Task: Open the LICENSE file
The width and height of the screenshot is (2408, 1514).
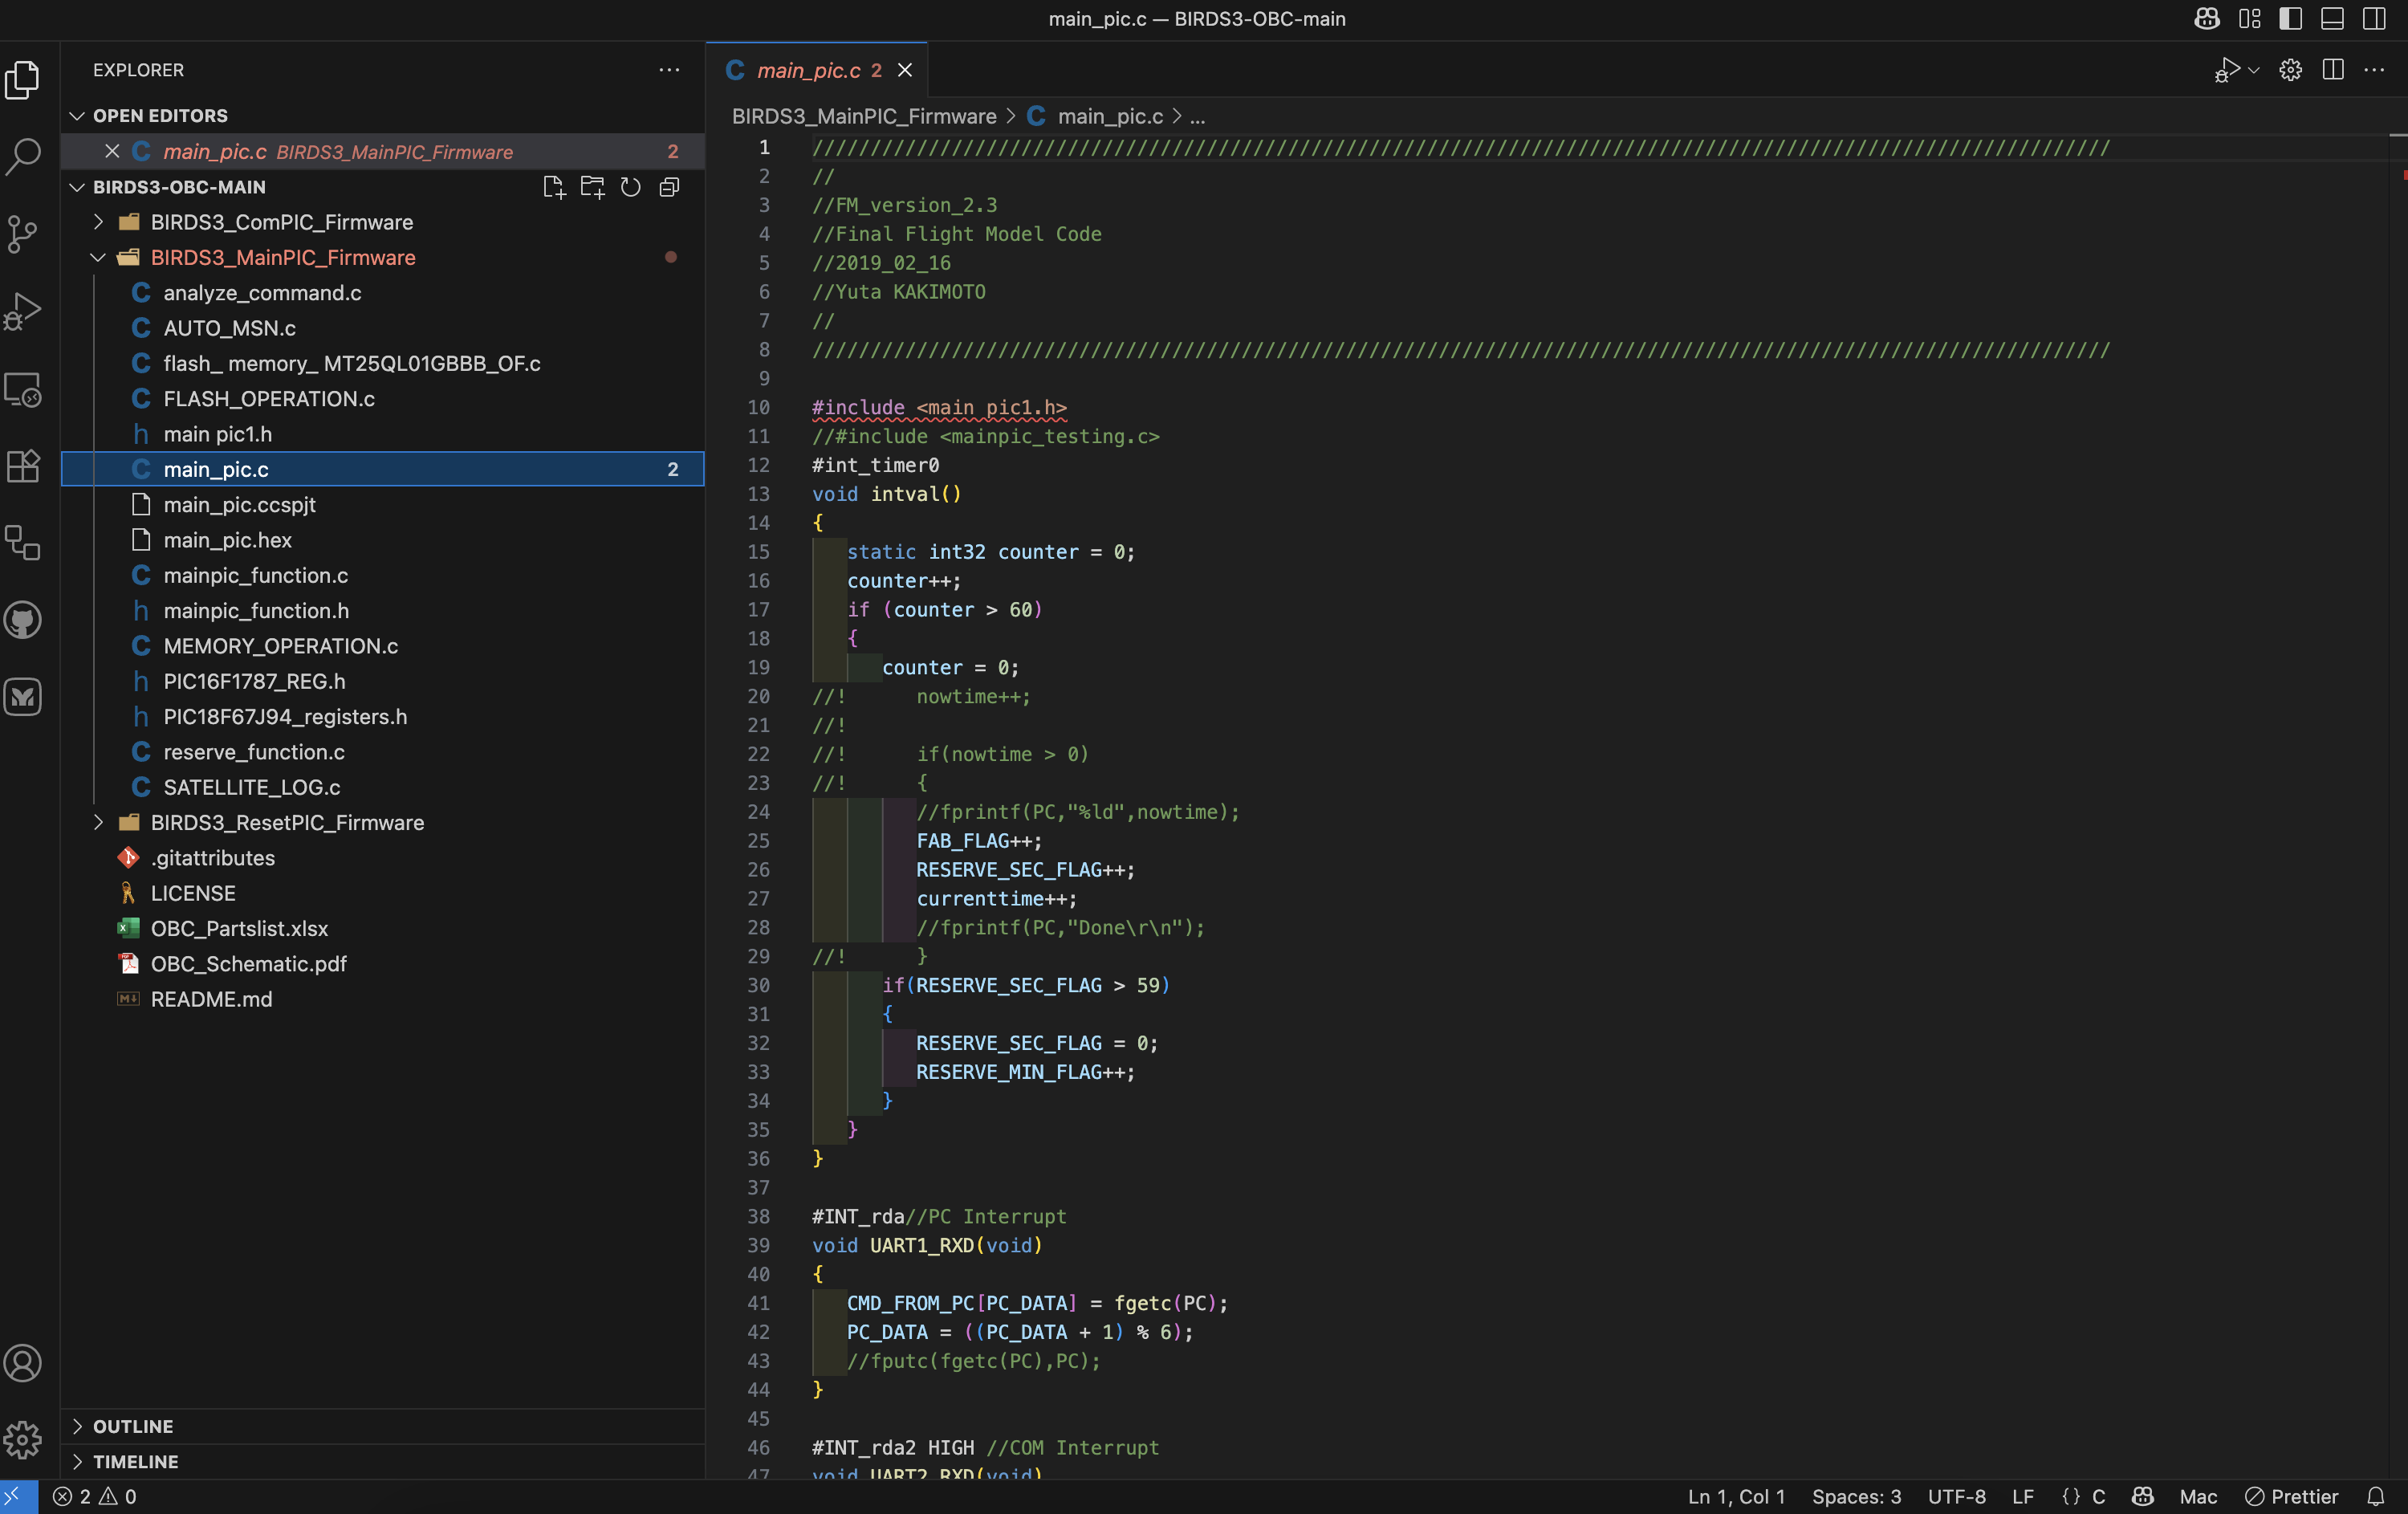Action: (x=193, y=893)
